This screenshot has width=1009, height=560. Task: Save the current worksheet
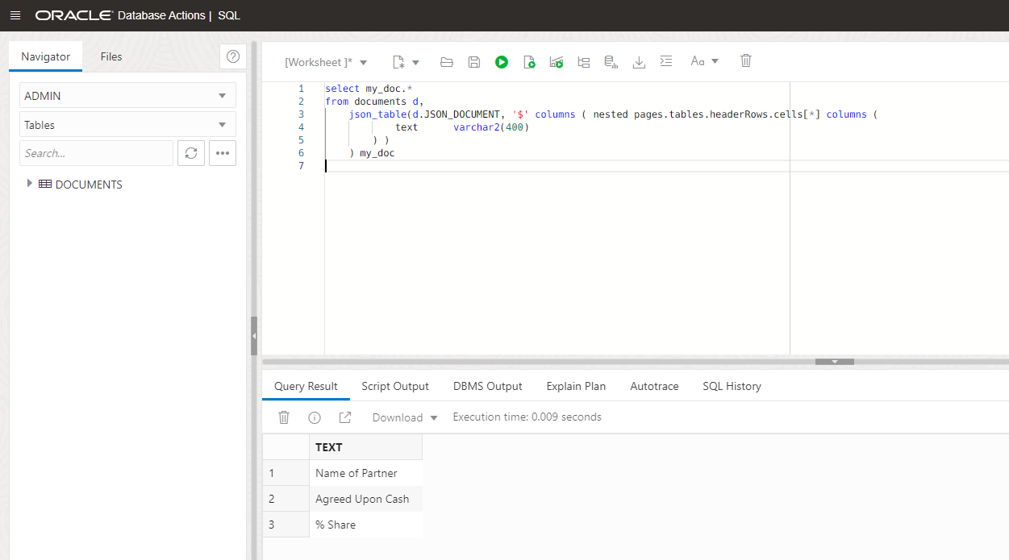point(473,61)
